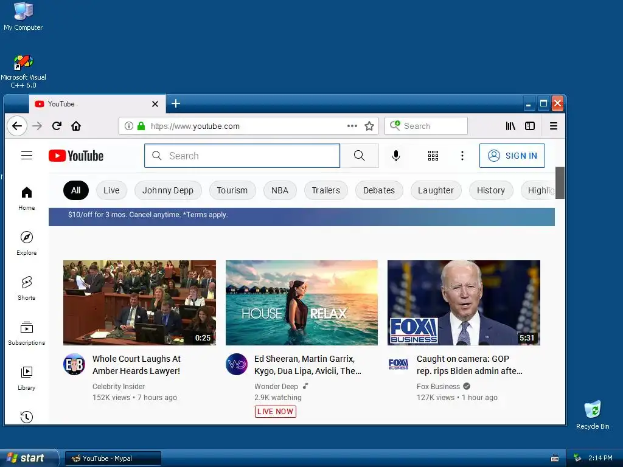The image size is (623, 467).
Task: Open page actions three-dot menu in address bar
Action: click(x=352, y=126)
